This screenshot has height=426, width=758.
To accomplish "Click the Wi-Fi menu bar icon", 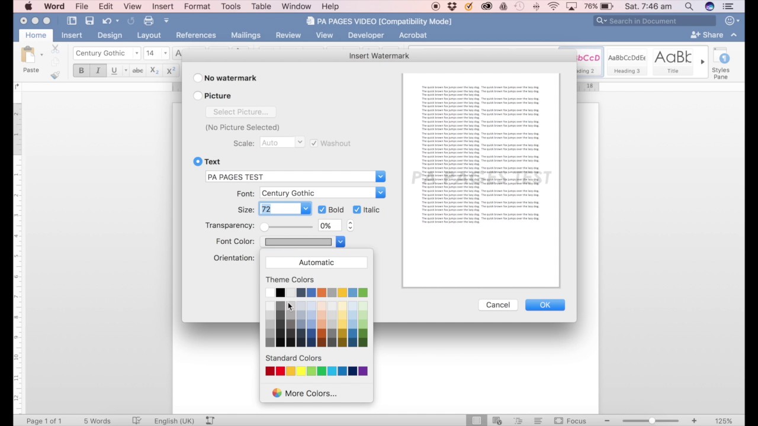I will [x=554, y=7].
